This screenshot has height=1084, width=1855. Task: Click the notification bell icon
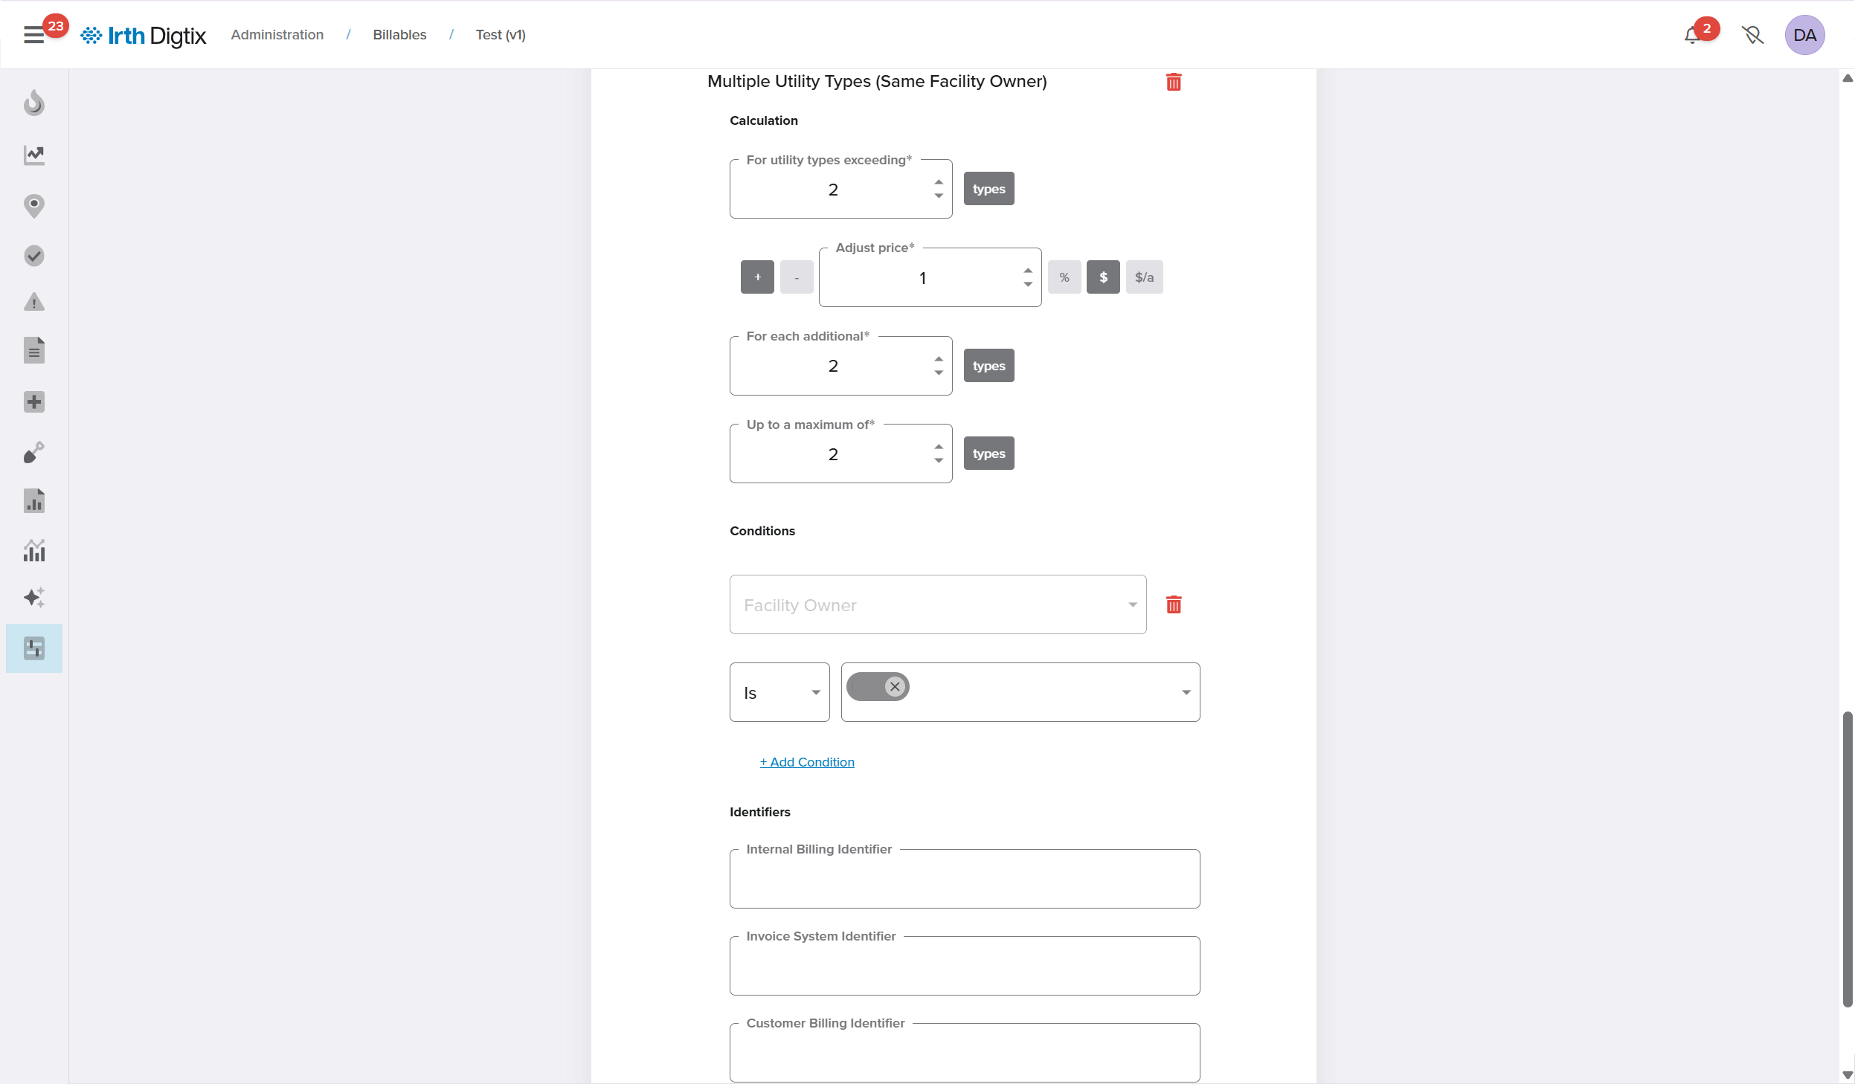[1693, 35]
